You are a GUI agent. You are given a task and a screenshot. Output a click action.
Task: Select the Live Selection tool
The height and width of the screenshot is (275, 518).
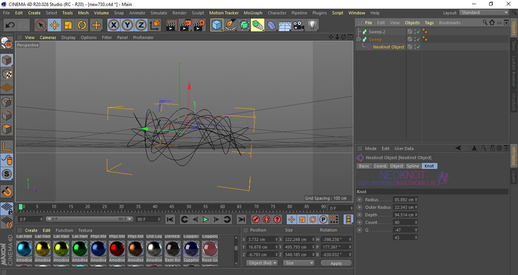click(x=40, y=25)
